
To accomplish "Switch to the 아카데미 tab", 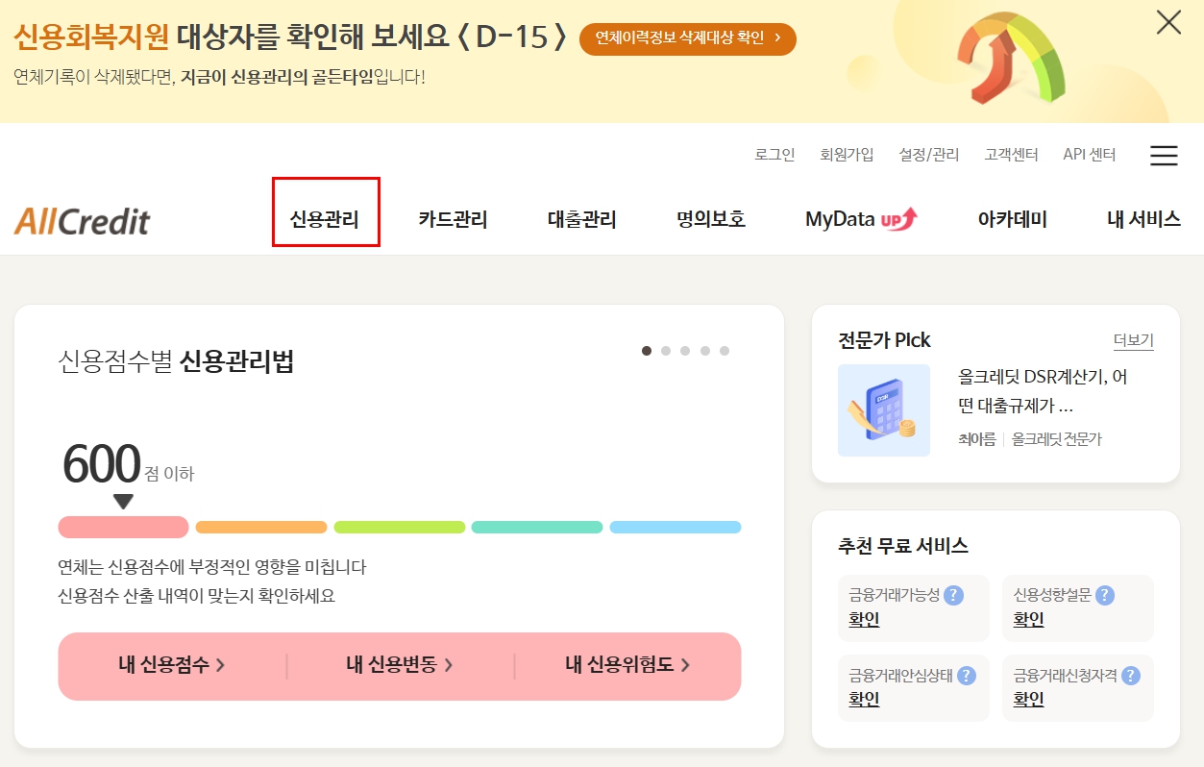I will pyautogui.click(x=1012, y=219).
